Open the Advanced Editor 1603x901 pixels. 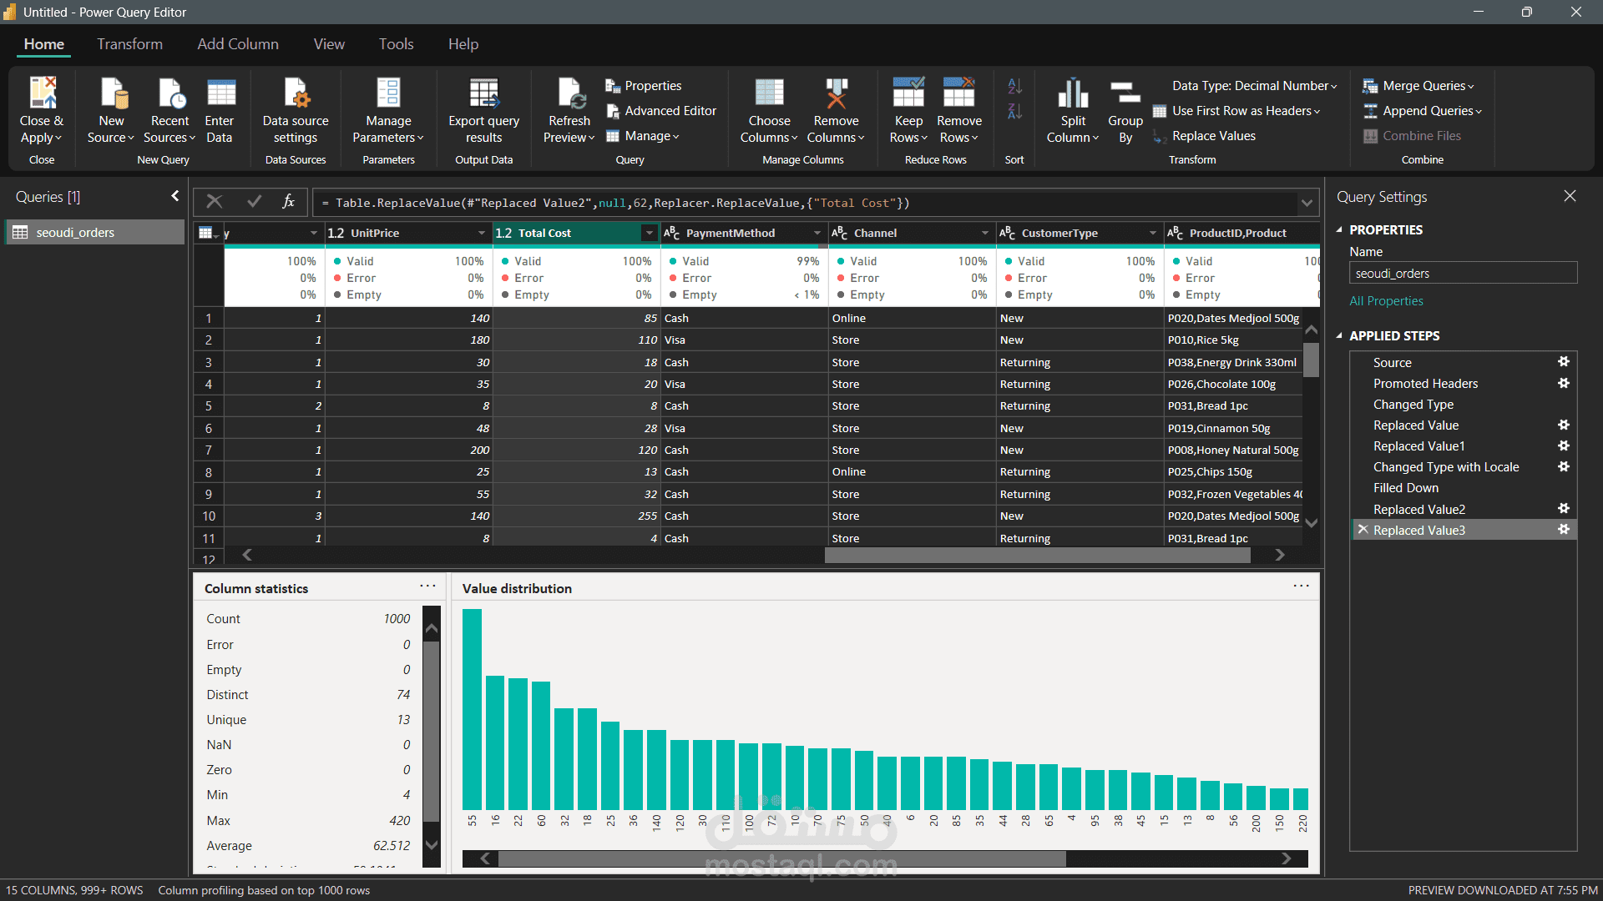[660, 111]
